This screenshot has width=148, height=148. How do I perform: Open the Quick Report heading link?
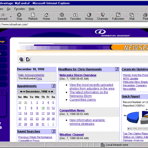tap(131, 97)
